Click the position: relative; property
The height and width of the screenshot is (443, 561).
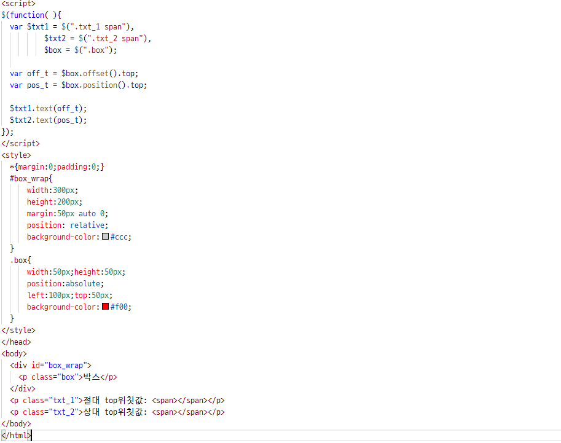tap(67, 225)
